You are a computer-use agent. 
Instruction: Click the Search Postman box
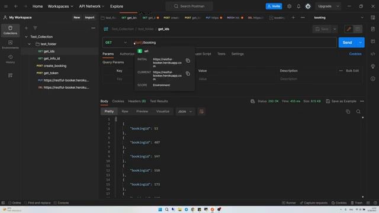point(189,7)
